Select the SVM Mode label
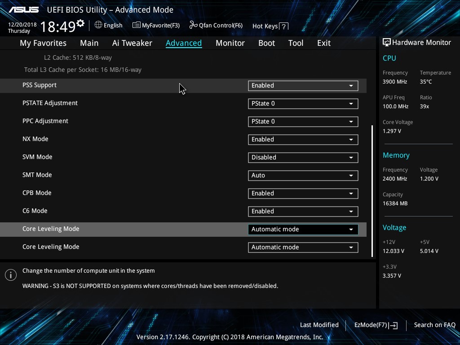 click(x=38, y=157)
